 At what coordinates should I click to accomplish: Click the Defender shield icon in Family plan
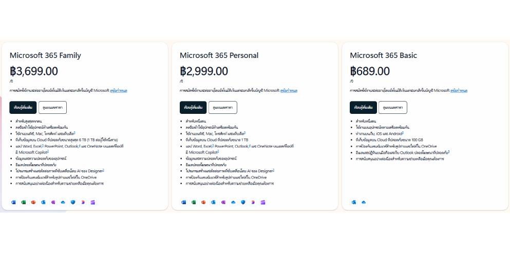[x=73, y=202]
